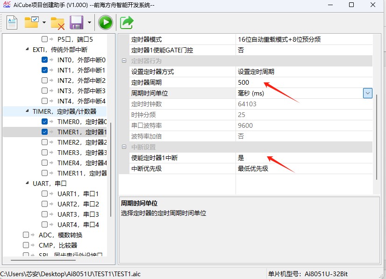The image size is (386, 279).
Task: Select the UART1 串口1 tree item label
Action: coord(78,194)
